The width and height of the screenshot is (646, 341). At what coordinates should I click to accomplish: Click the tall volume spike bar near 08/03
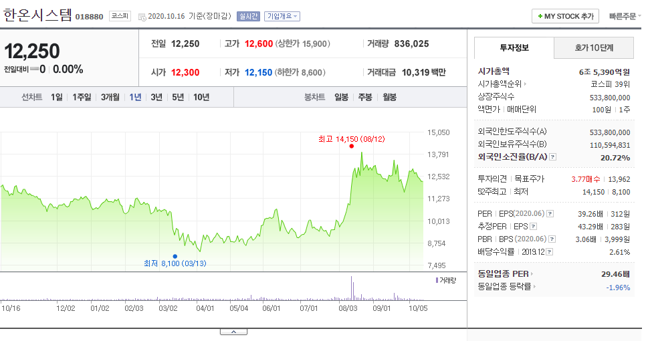click(352, 288)
